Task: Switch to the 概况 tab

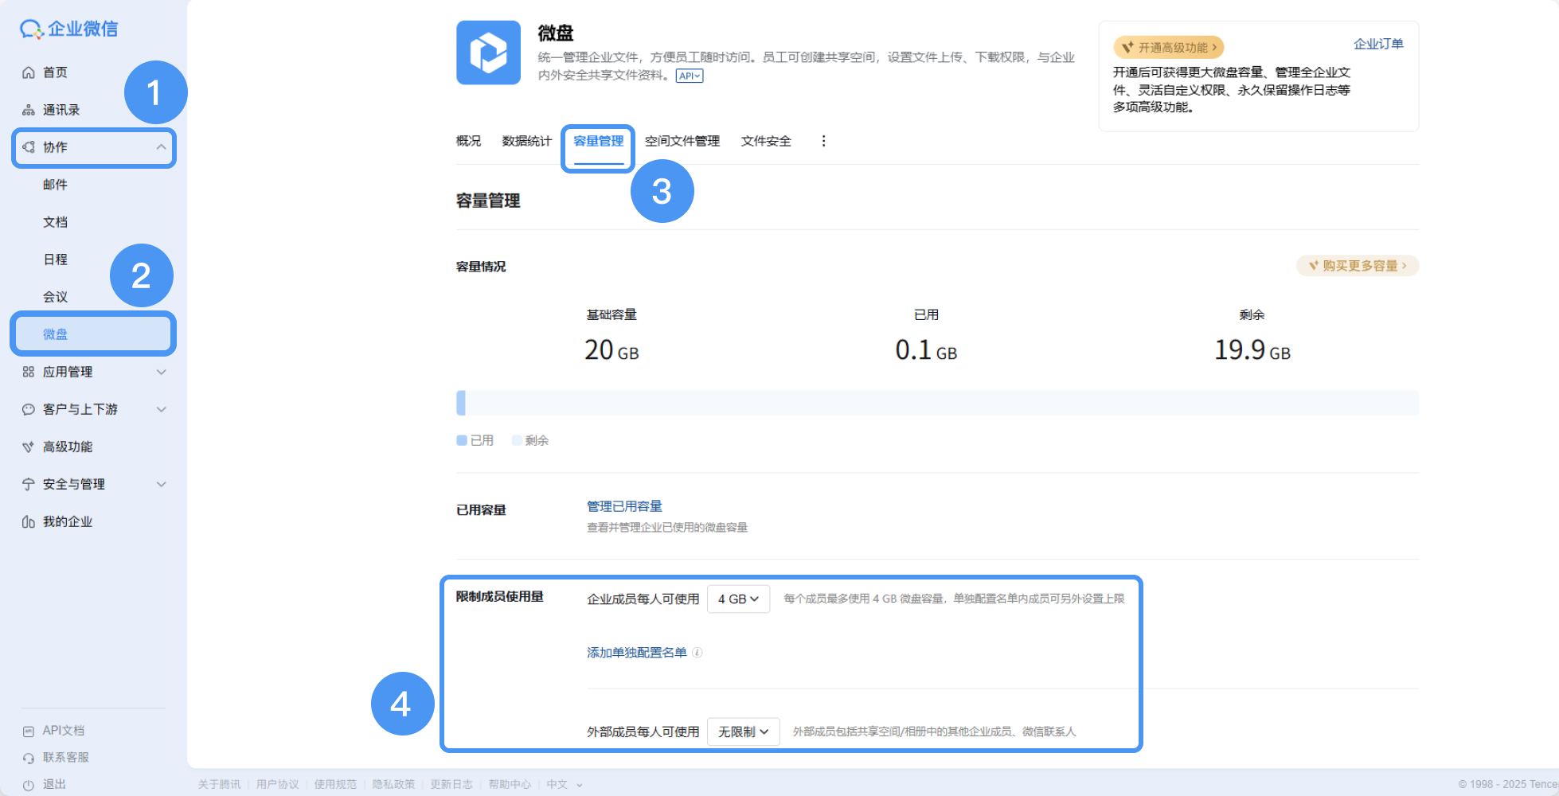Action: pos(468,141)
